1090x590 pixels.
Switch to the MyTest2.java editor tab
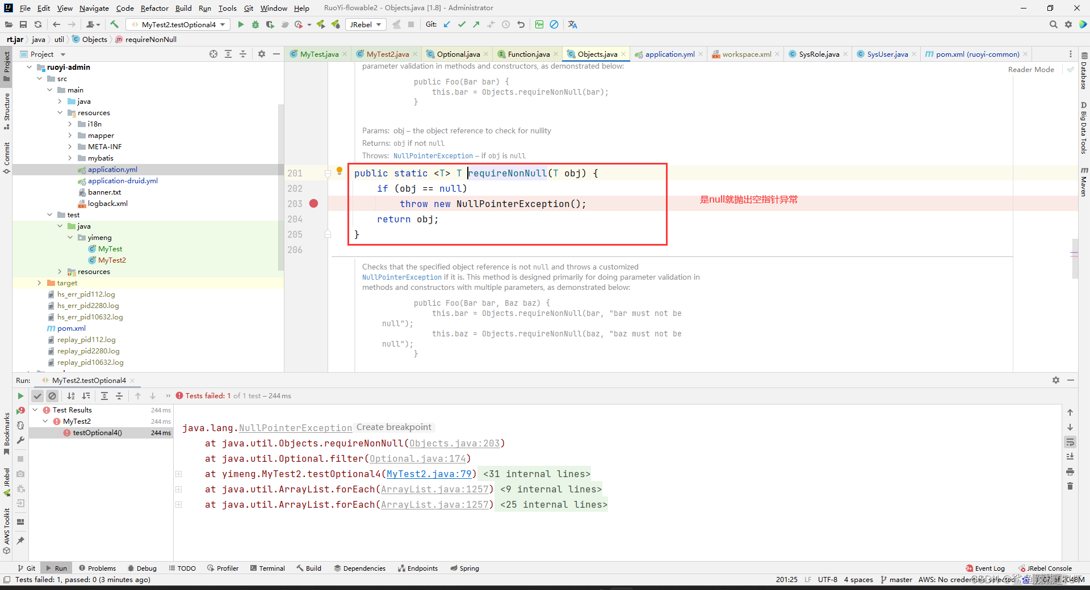387,54
